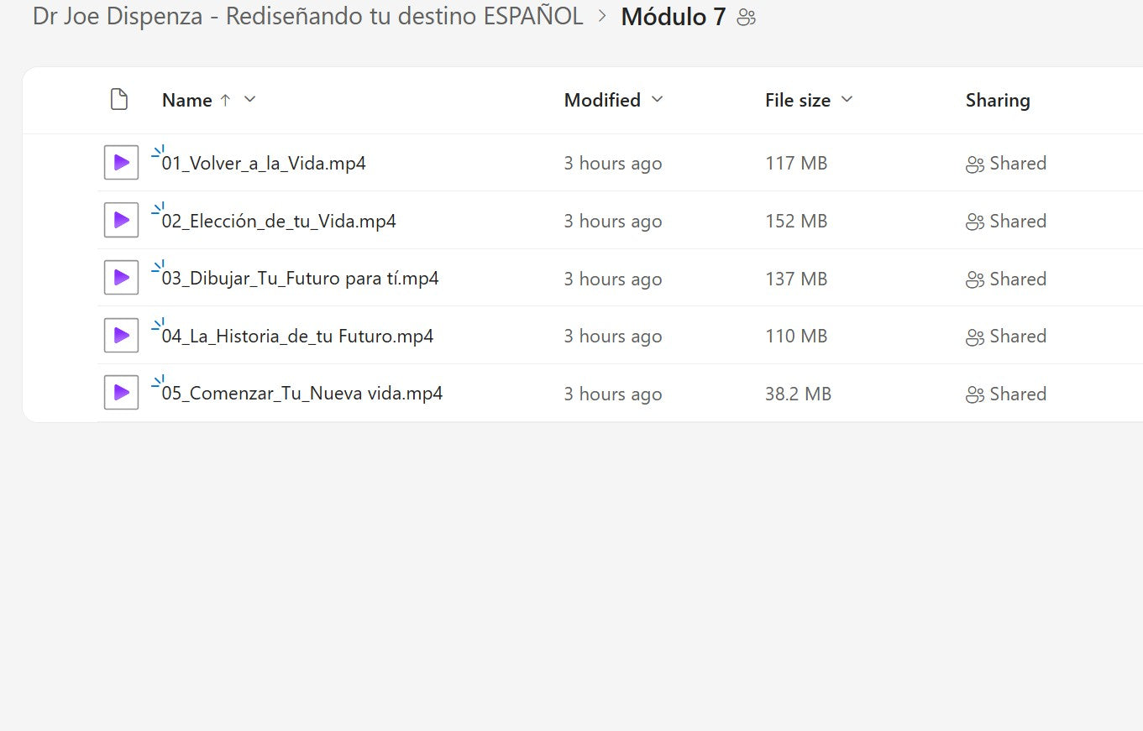This screenshot has width=1143, height=731.
Task: Click the file type column header icon
Action: tap(119, 100)
